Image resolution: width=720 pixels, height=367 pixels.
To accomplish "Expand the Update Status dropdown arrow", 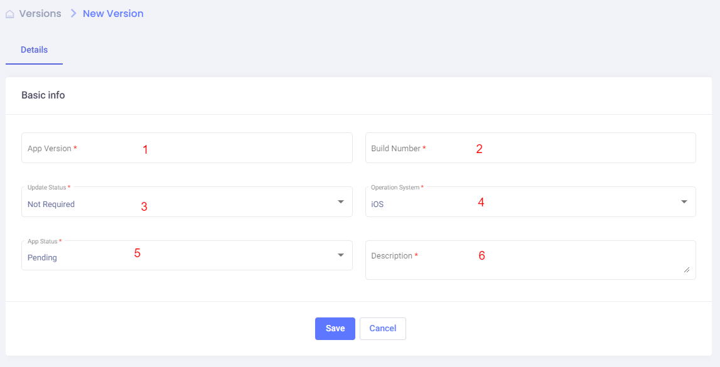I will (341, 202).
